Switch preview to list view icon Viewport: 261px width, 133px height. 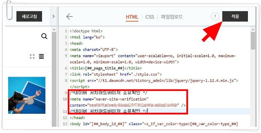[x=41, y=57]
